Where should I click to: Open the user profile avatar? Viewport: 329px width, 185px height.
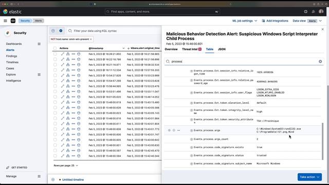pos(321,11)
